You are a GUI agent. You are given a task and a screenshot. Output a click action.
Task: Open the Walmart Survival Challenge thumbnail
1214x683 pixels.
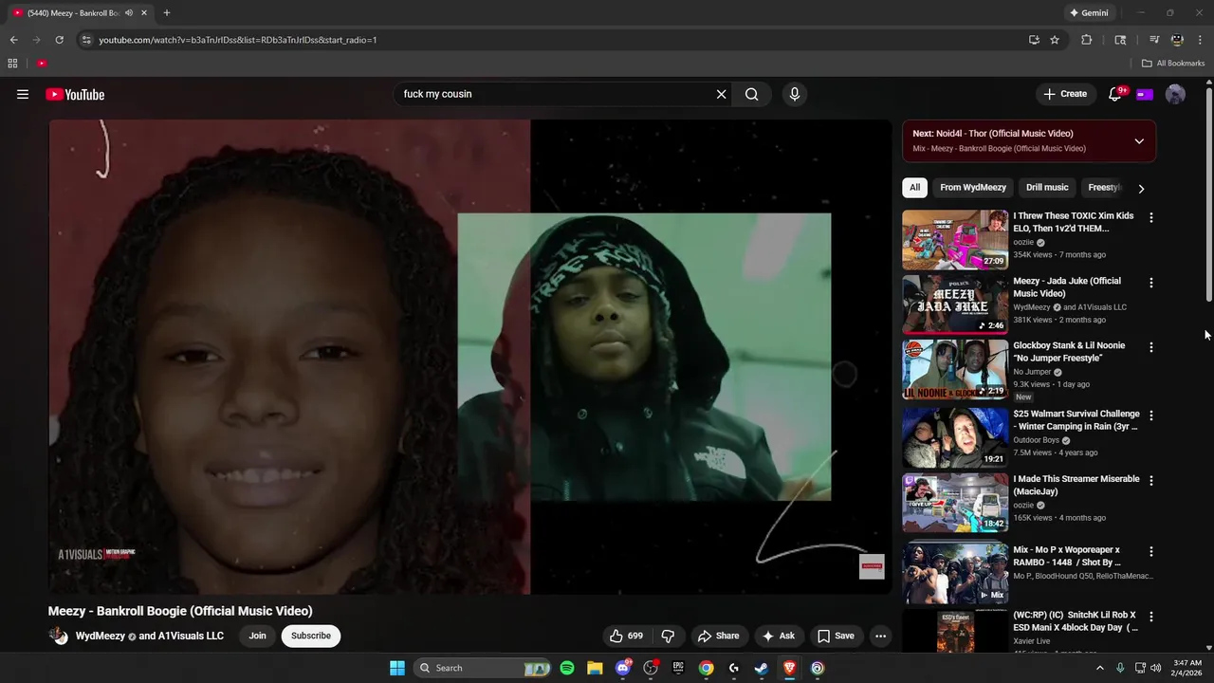coord(955,437)
